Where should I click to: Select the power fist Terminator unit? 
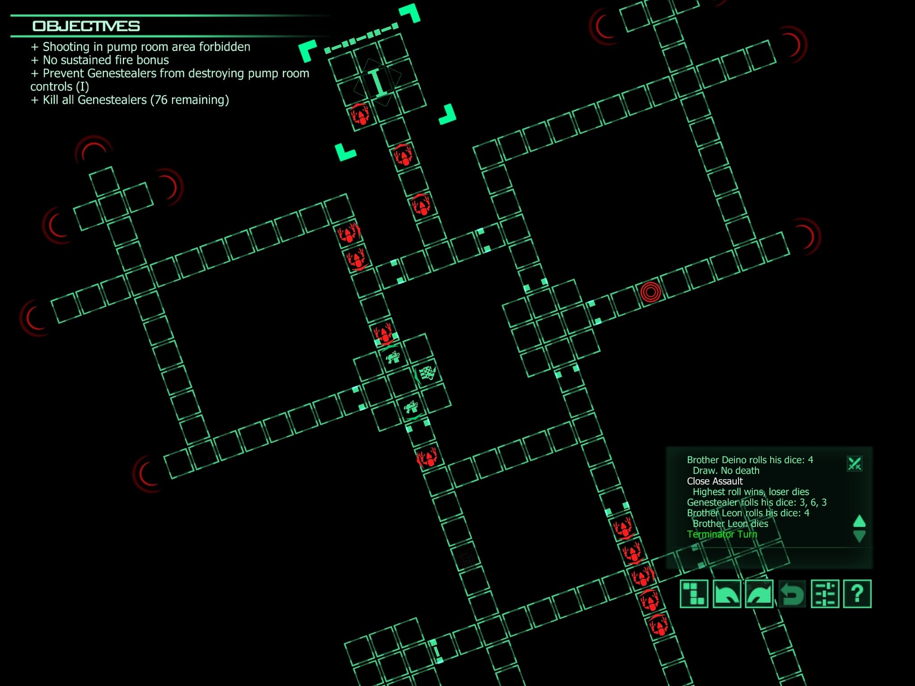point(426,373)
